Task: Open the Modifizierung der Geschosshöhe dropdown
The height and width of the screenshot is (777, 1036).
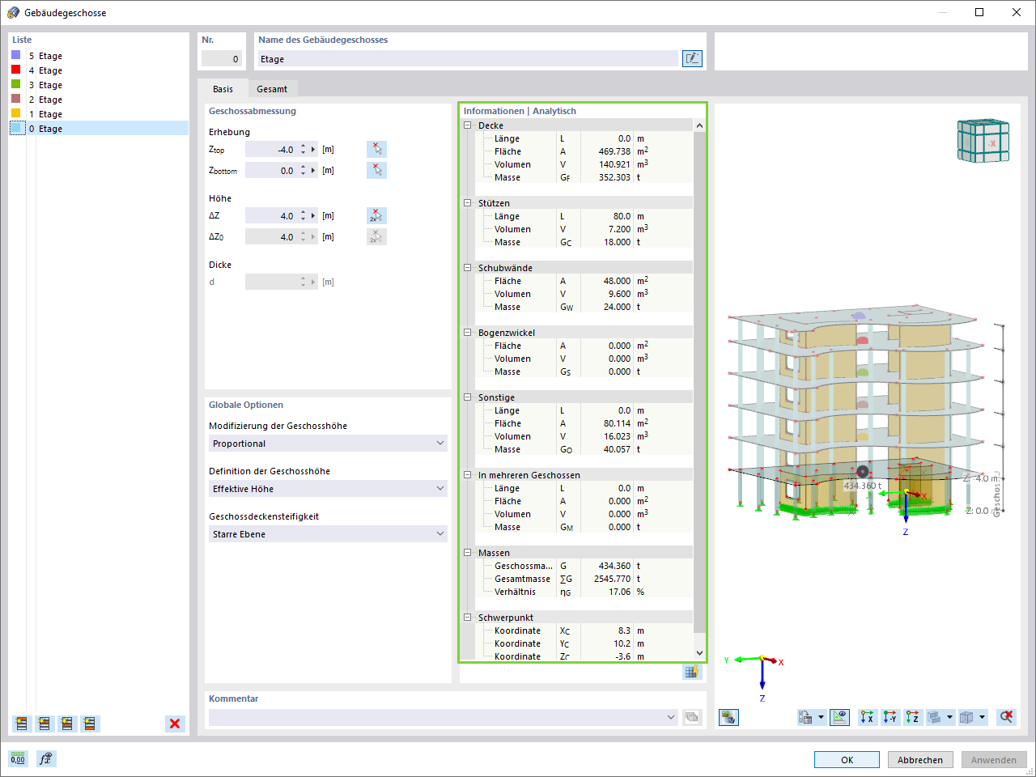Action: [328, 444]
